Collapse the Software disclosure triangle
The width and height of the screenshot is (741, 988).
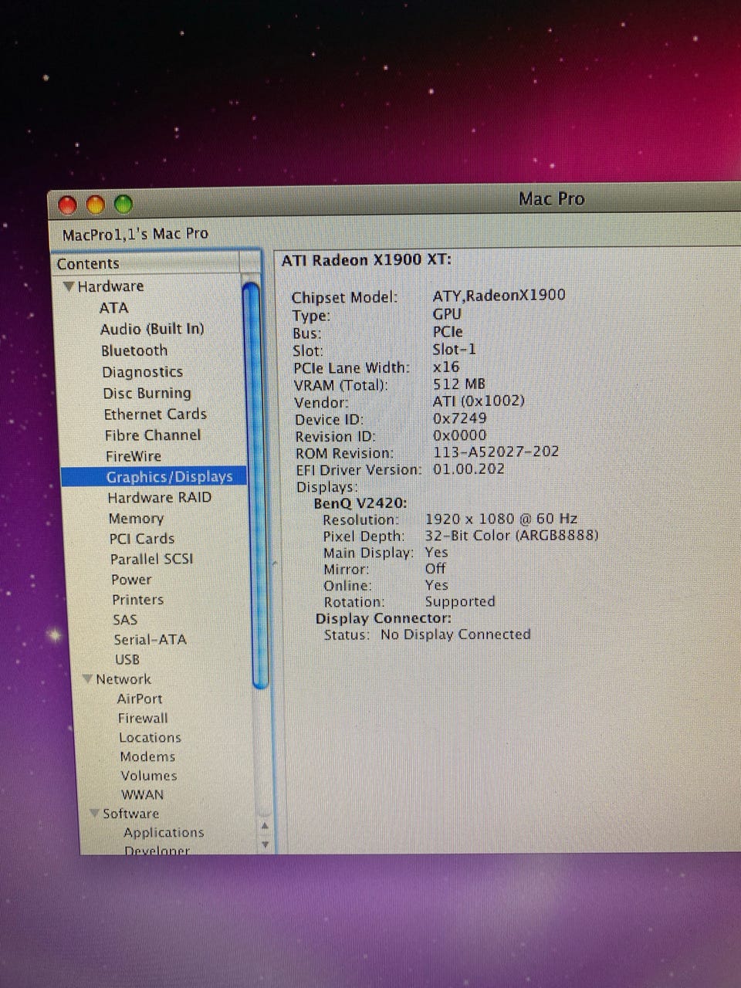tap(94, 814)
